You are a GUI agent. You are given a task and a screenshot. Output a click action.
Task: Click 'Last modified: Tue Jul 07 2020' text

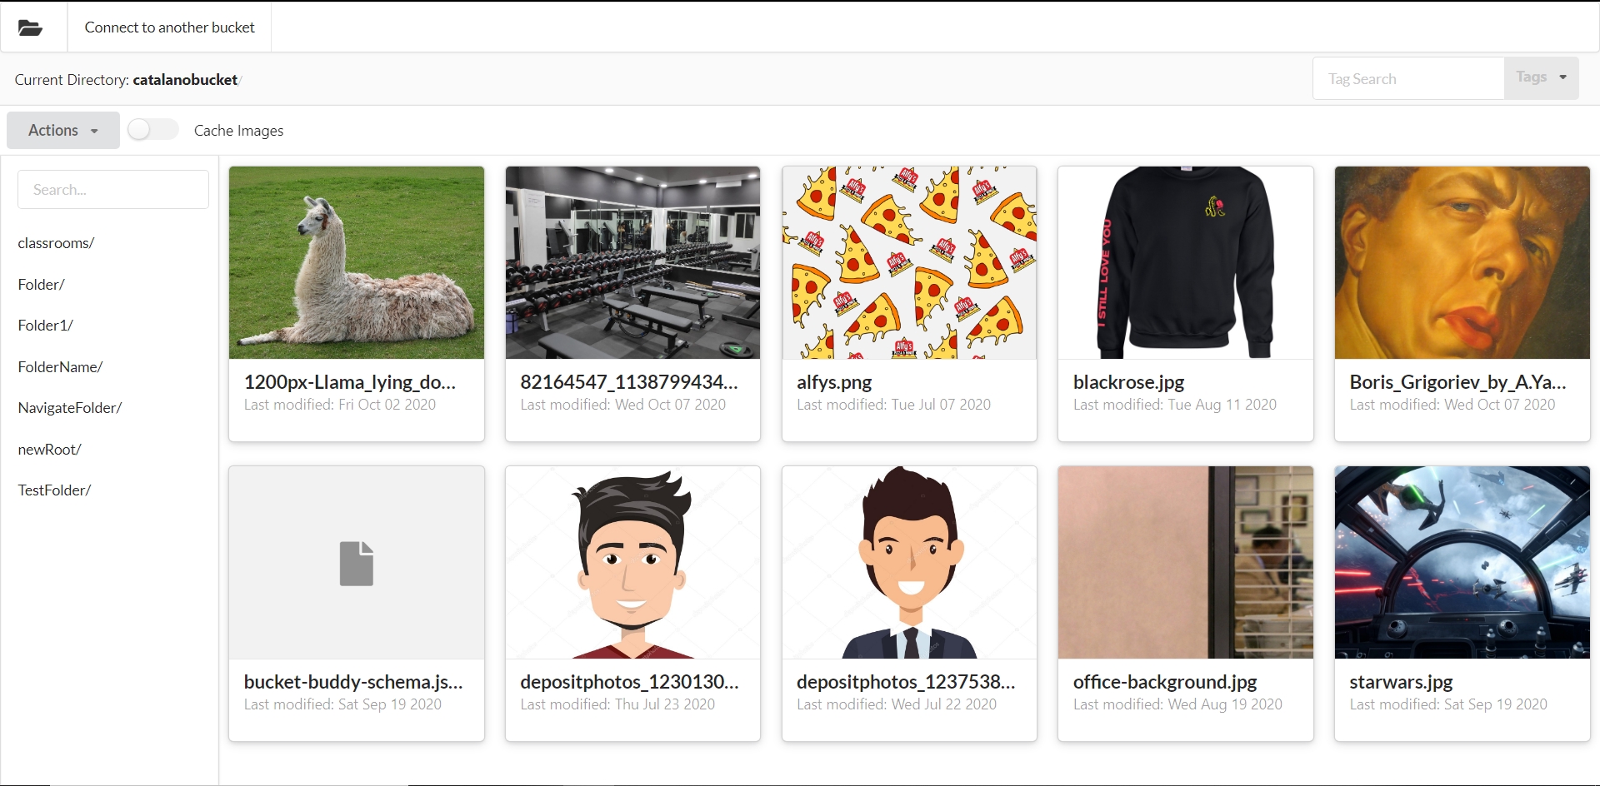click(x=893, y=405)
